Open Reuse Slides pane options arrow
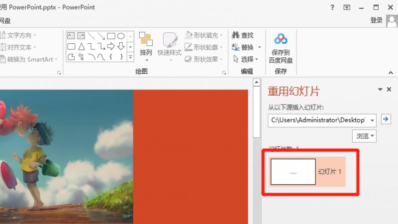 [x=380, y=90]
